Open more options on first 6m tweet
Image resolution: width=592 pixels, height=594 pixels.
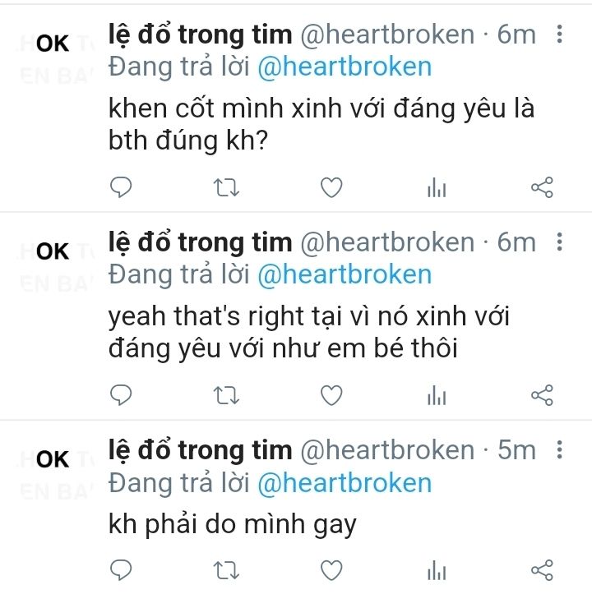point(559,34)
